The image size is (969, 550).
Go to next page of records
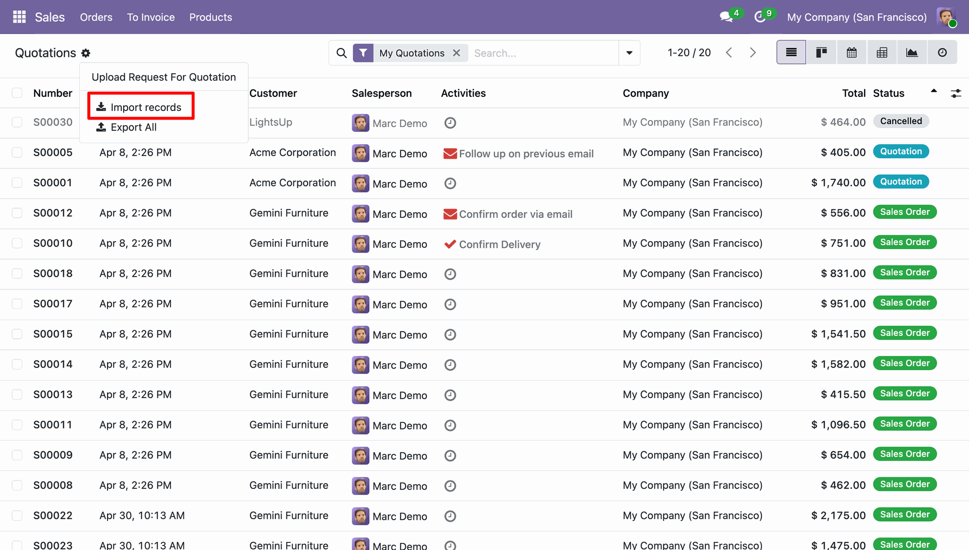click(753, 52)
